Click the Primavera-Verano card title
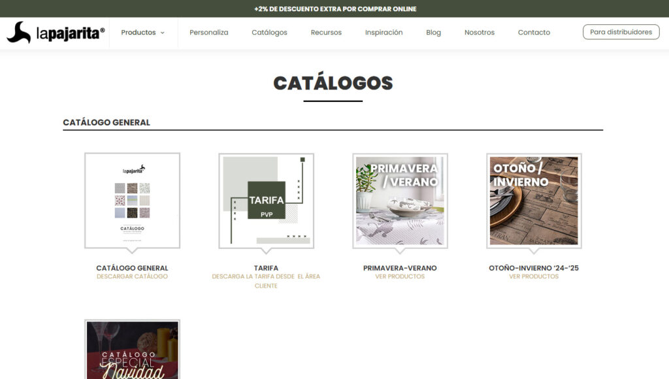The height and width of the screenshot is (379, 669). click(400, 268)
